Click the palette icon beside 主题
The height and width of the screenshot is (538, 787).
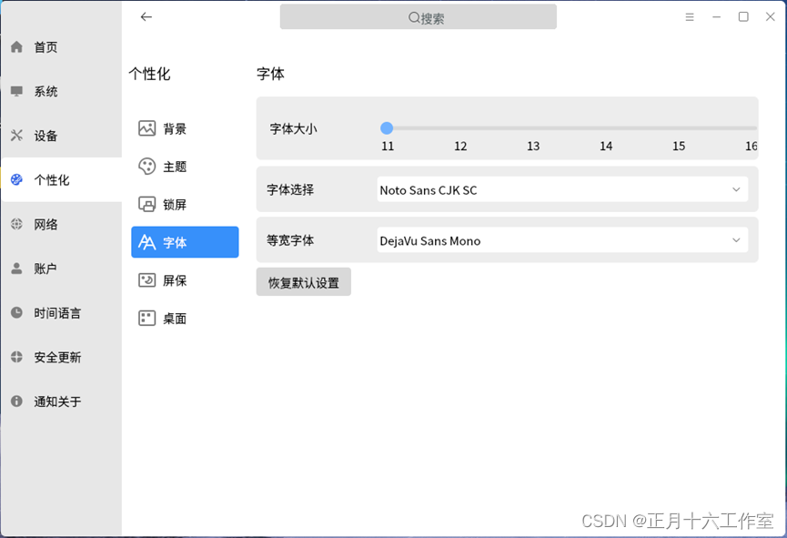(146, 167)
